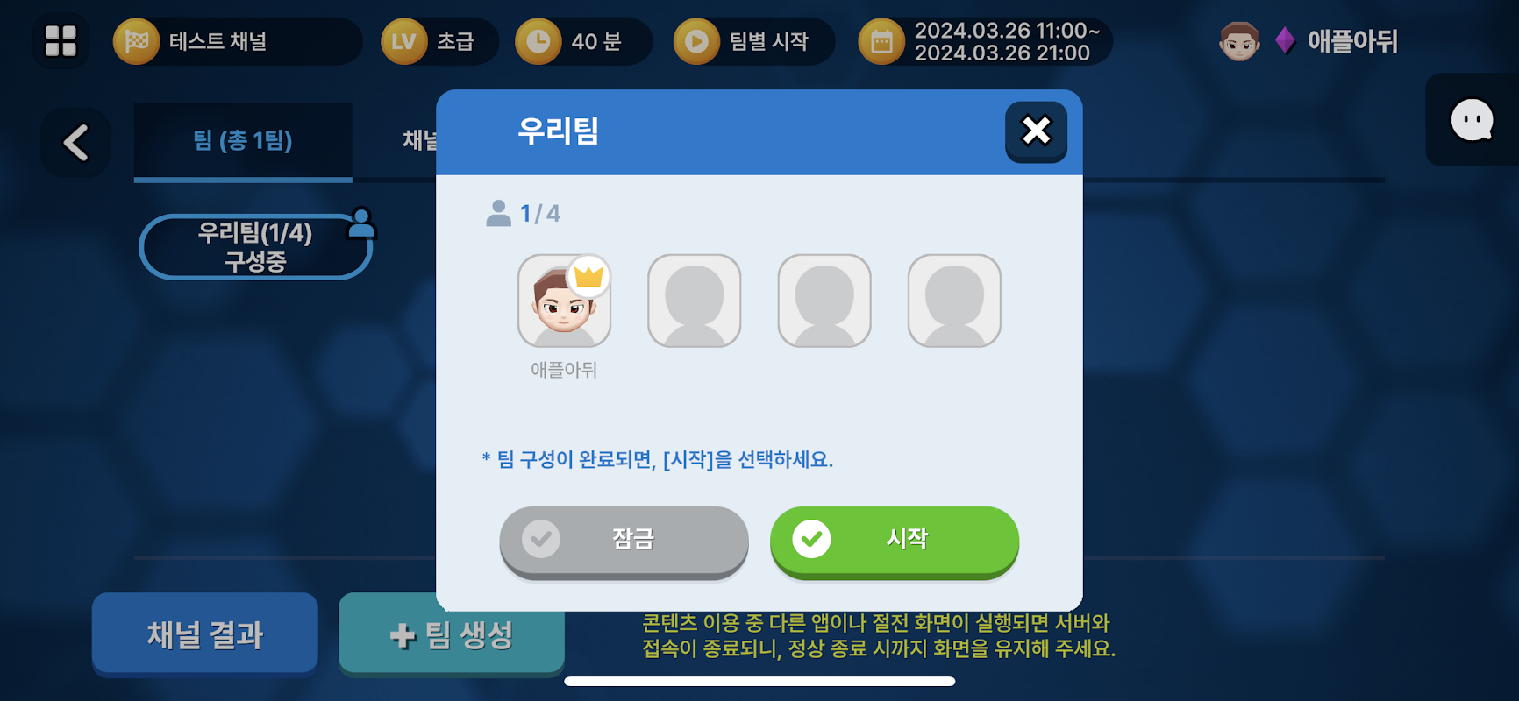Click the calendar schedule icon
The width and height of the screenshot is (1519, 701).
[x=881, y=41]
